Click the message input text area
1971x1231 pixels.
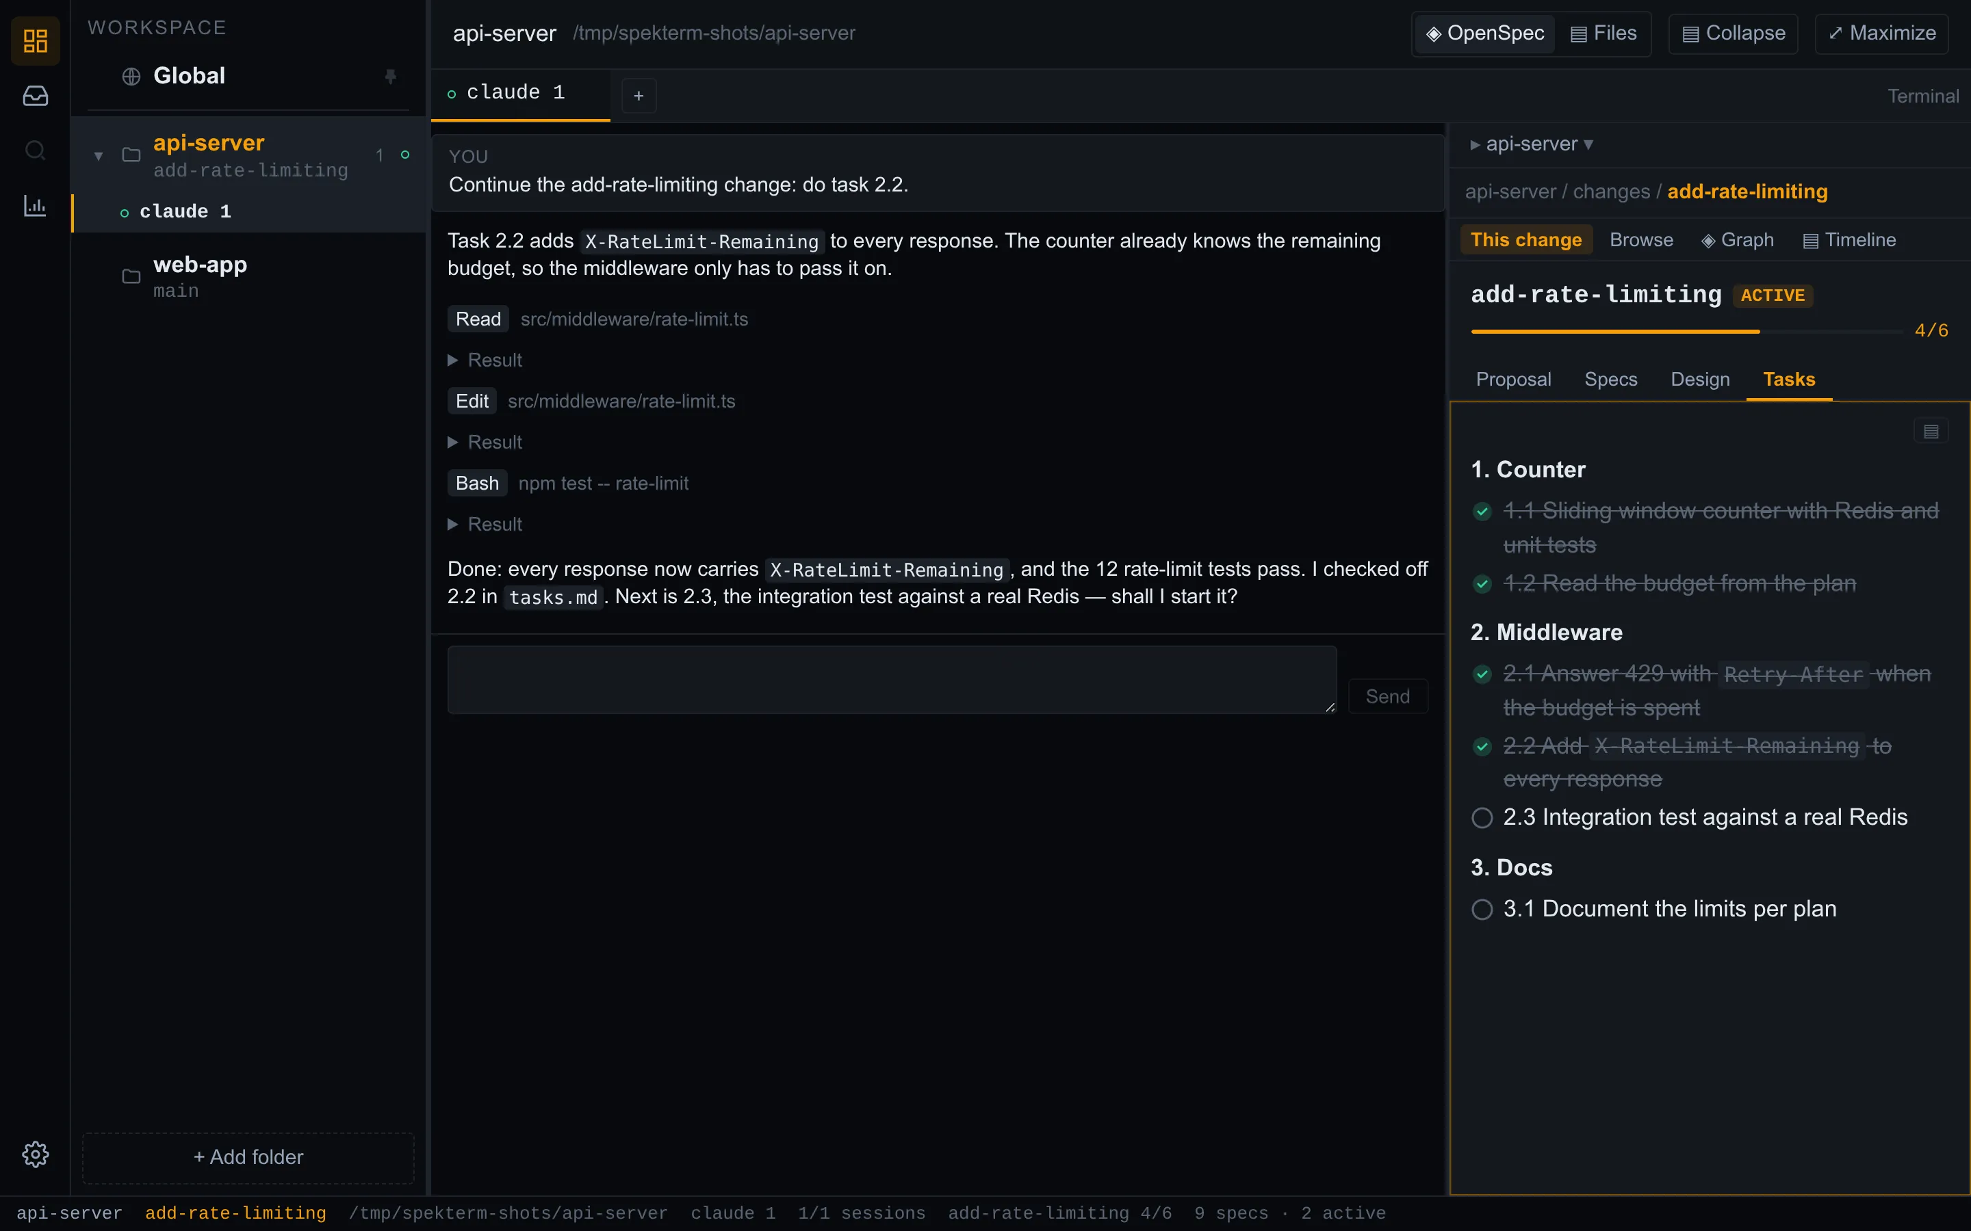tap(892, 680)
